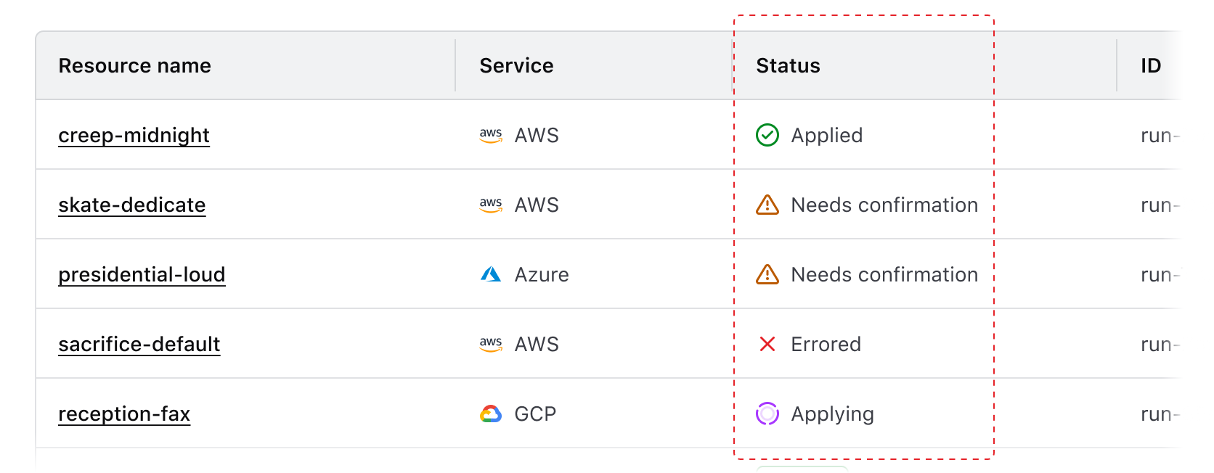Click the Resource name column header
The width and height of the screenshot is (1214, 473).
[x=135, y=65]
